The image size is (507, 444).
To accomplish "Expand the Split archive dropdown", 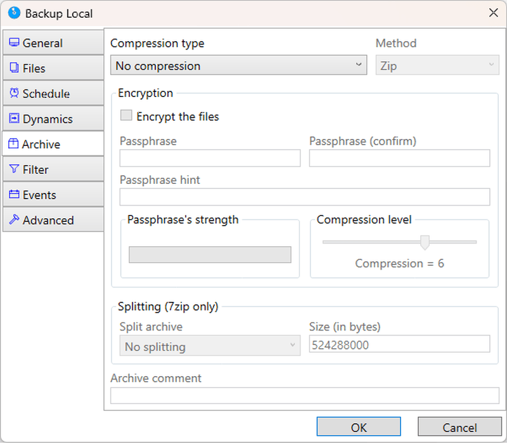I will pyautogui.click(x=210, y=346).
